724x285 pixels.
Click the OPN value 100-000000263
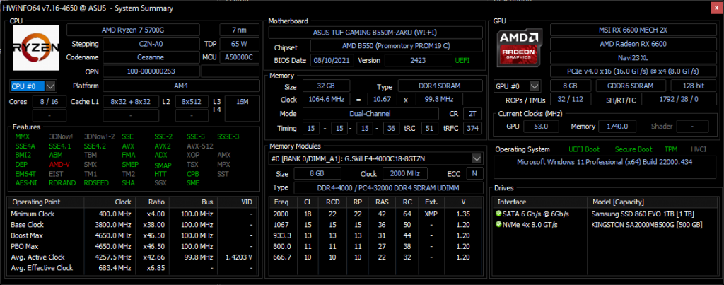tap(151, 71)
